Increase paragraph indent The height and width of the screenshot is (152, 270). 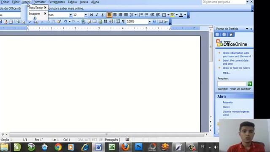[x=158, y=15]
